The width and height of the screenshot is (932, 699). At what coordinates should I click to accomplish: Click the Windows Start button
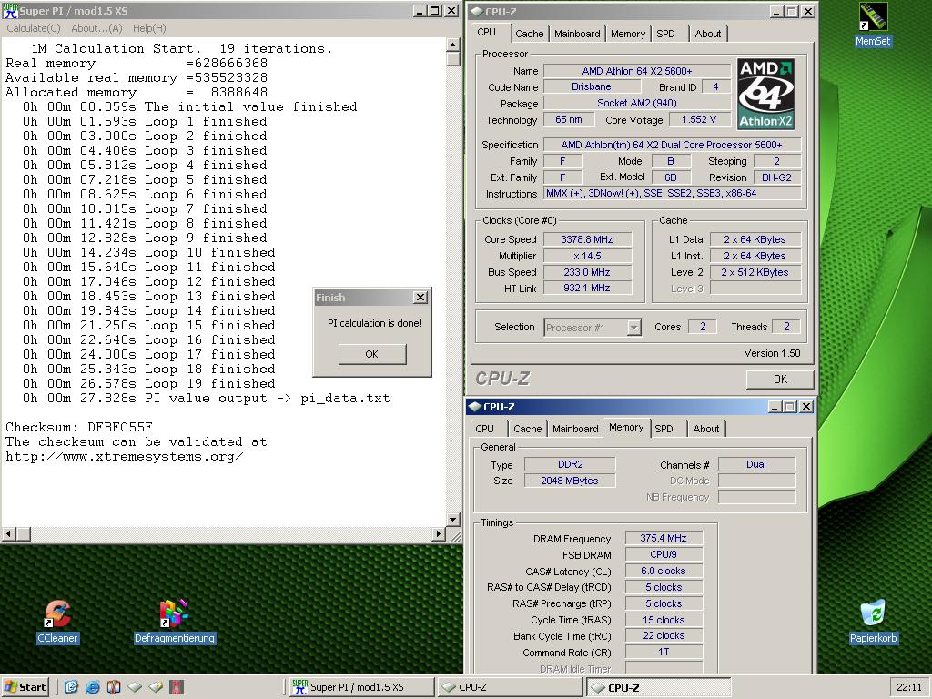tap(25, 687)
